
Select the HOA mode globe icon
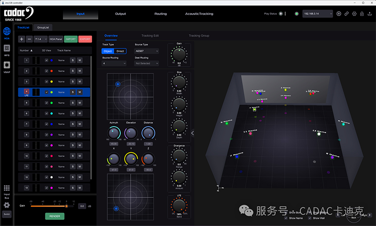(7, 32)
